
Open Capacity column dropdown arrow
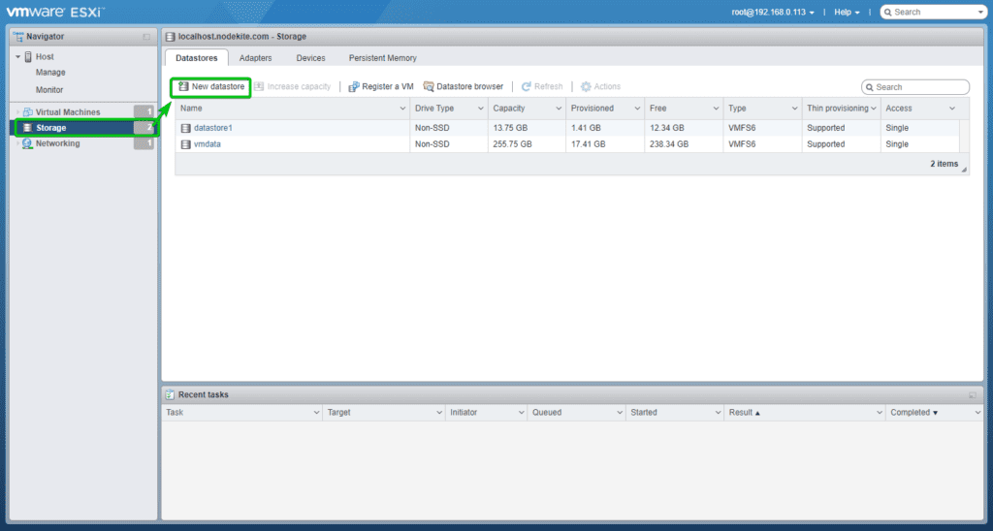pyautogui.click(x=559, y=109)
